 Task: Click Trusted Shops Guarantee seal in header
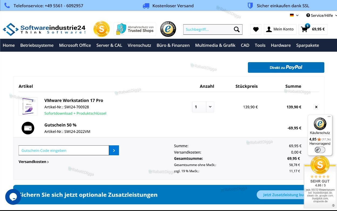coord(168,29)
